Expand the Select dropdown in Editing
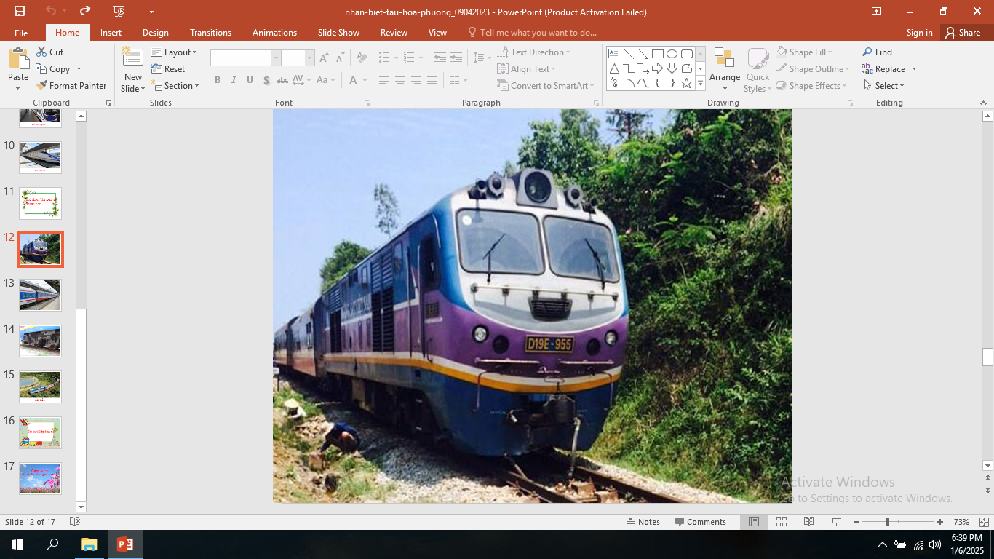The image size is (994, 559). pos(884,86)
